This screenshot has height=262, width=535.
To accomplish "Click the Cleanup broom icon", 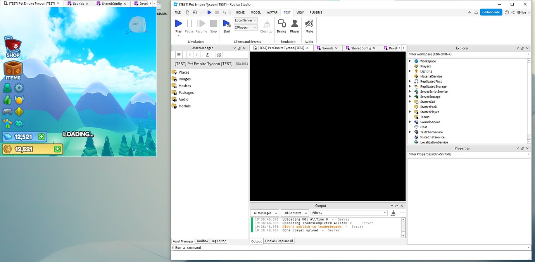I will coord(266,26).
